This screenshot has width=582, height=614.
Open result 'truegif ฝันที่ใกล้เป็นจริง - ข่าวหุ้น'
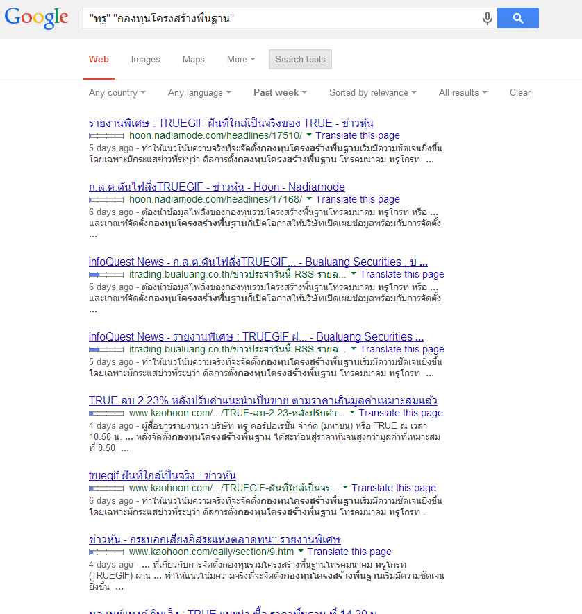[x=163, y=475]
